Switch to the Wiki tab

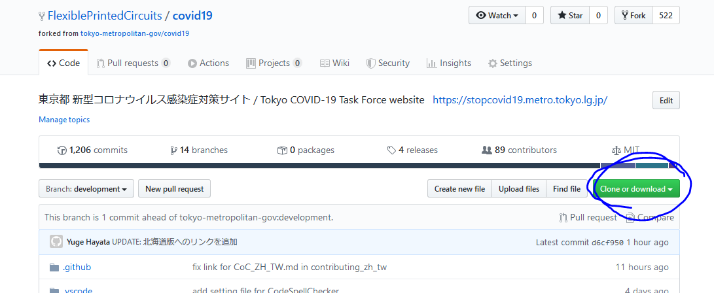tap(334, 63)
